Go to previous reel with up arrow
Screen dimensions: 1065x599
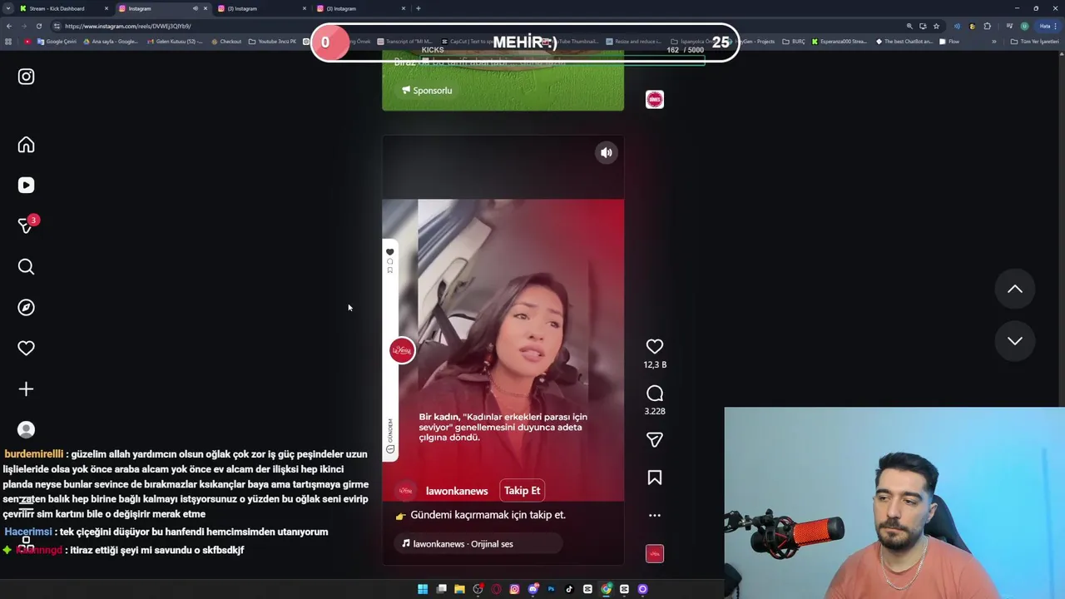(1015, 289)
